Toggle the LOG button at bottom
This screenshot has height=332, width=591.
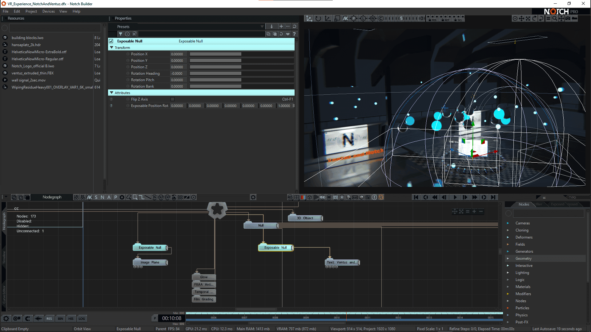click(82, 318)
